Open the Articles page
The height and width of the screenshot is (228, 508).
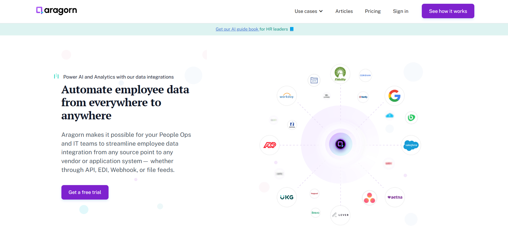point(344,11)
